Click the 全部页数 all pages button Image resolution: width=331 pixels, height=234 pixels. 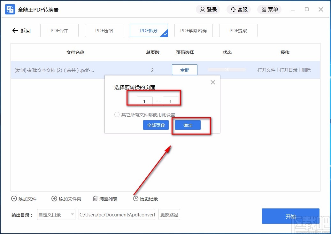coord(156,125)
